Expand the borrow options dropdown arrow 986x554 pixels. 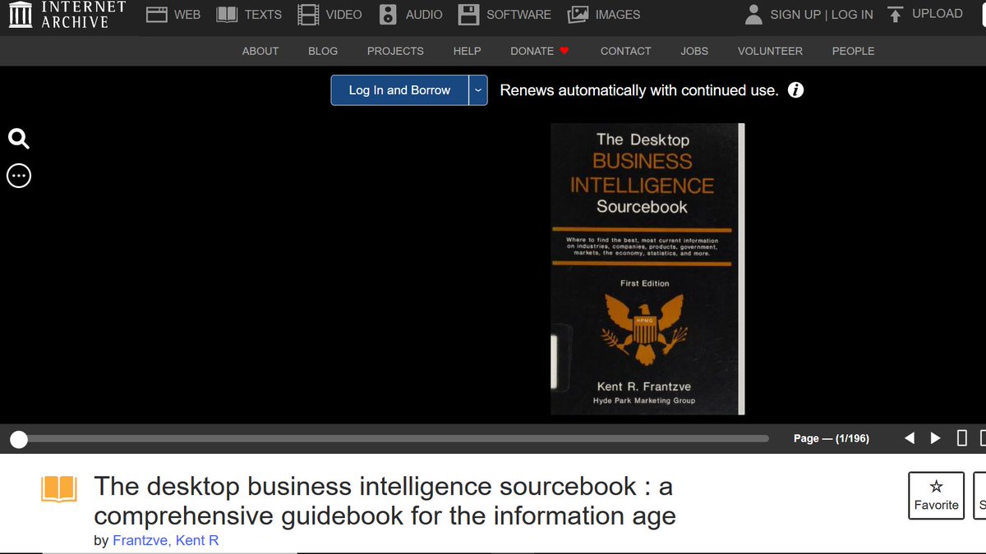tap(478, 90)
